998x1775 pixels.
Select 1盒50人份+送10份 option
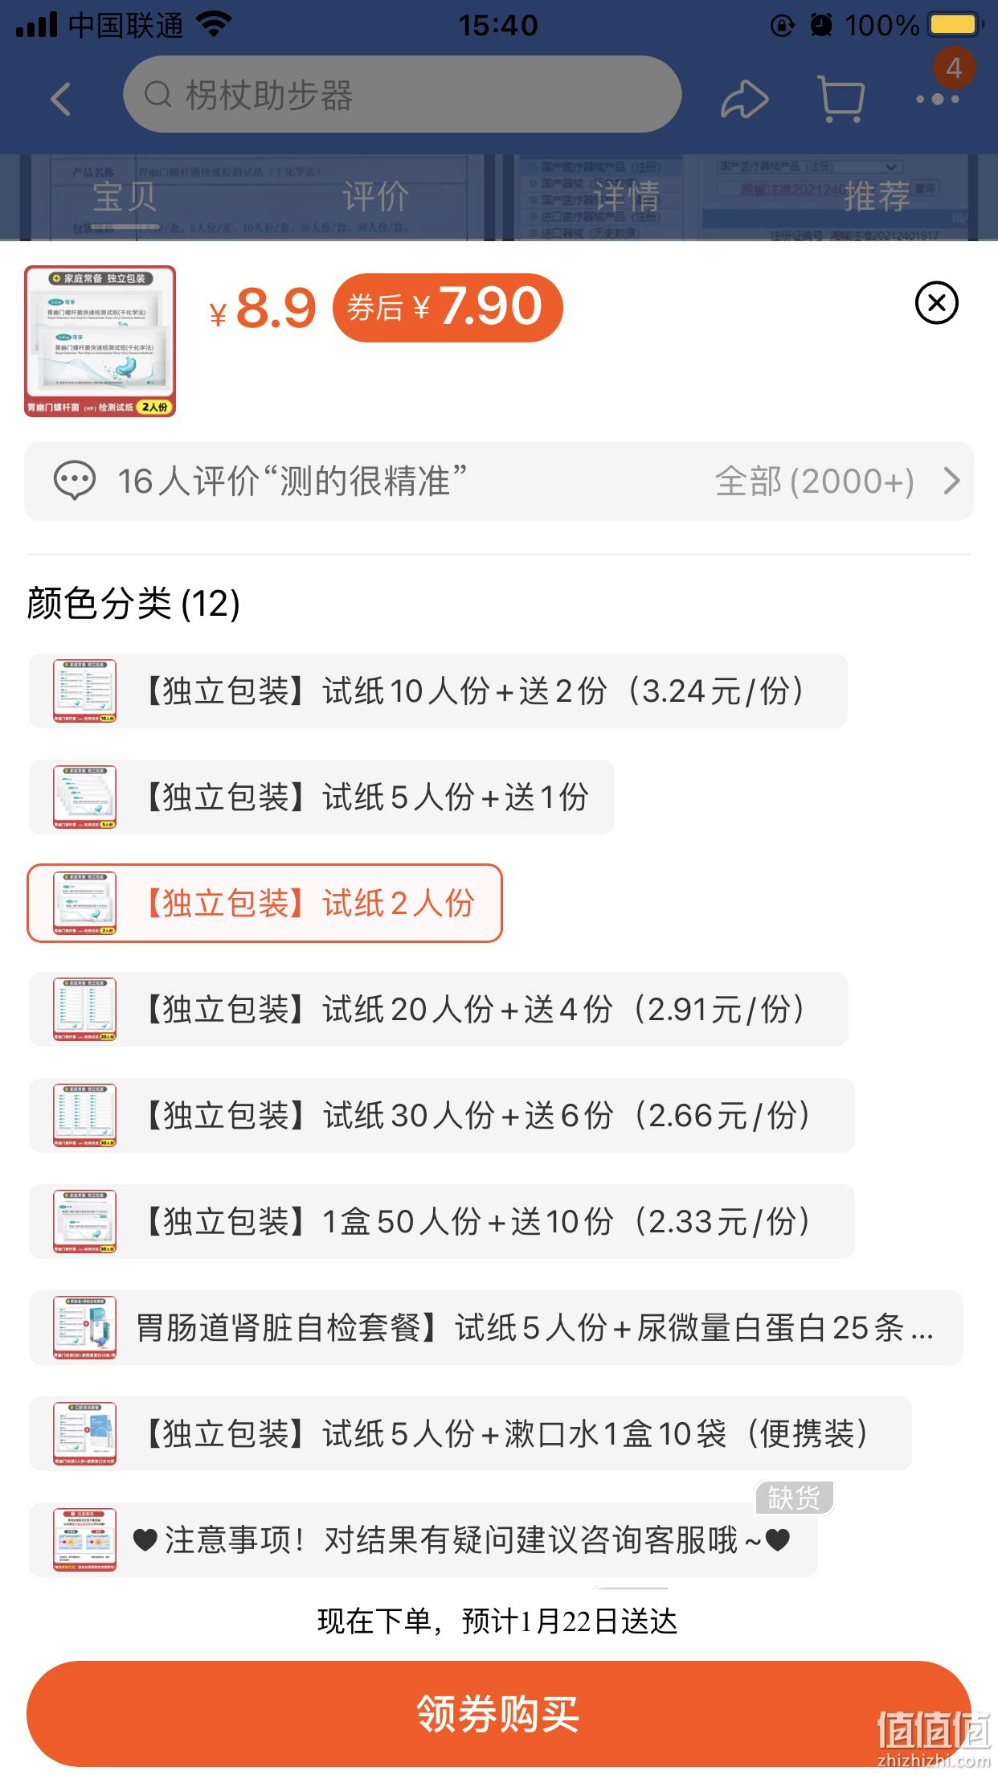pyautogui.click(x=442, y=1222)
